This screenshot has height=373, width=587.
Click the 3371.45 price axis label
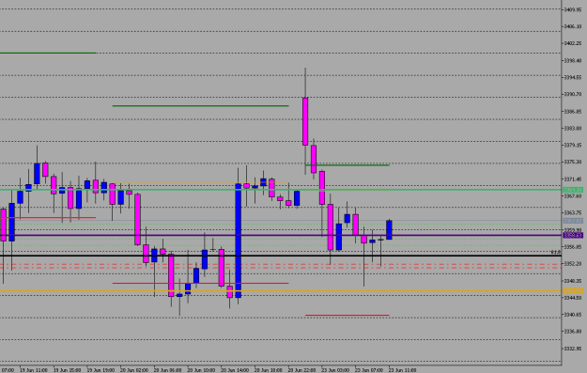point(573,179)
